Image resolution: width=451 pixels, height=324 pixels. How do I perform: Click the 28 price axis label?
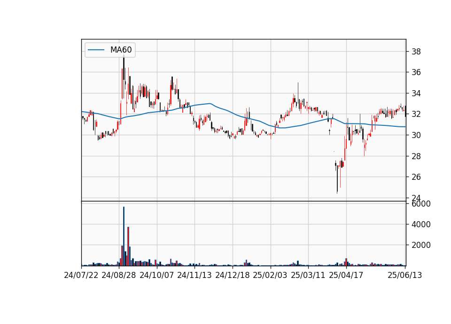[416, 156]
